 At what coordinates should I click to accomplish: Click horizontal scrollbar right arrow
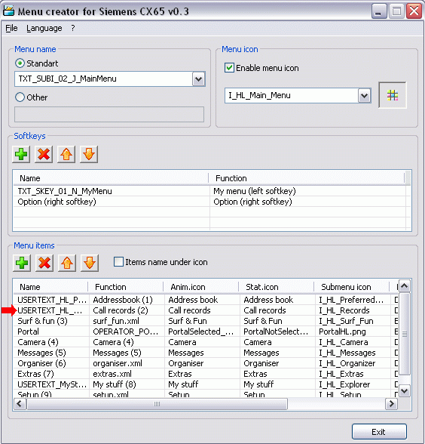tap(391, 403)
